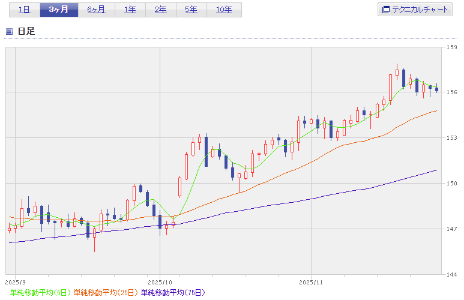This screenshot has height=300, width=464.
Task: Click the 単純移動平均(25日) legend label
Action: click(x=106, y=293)
